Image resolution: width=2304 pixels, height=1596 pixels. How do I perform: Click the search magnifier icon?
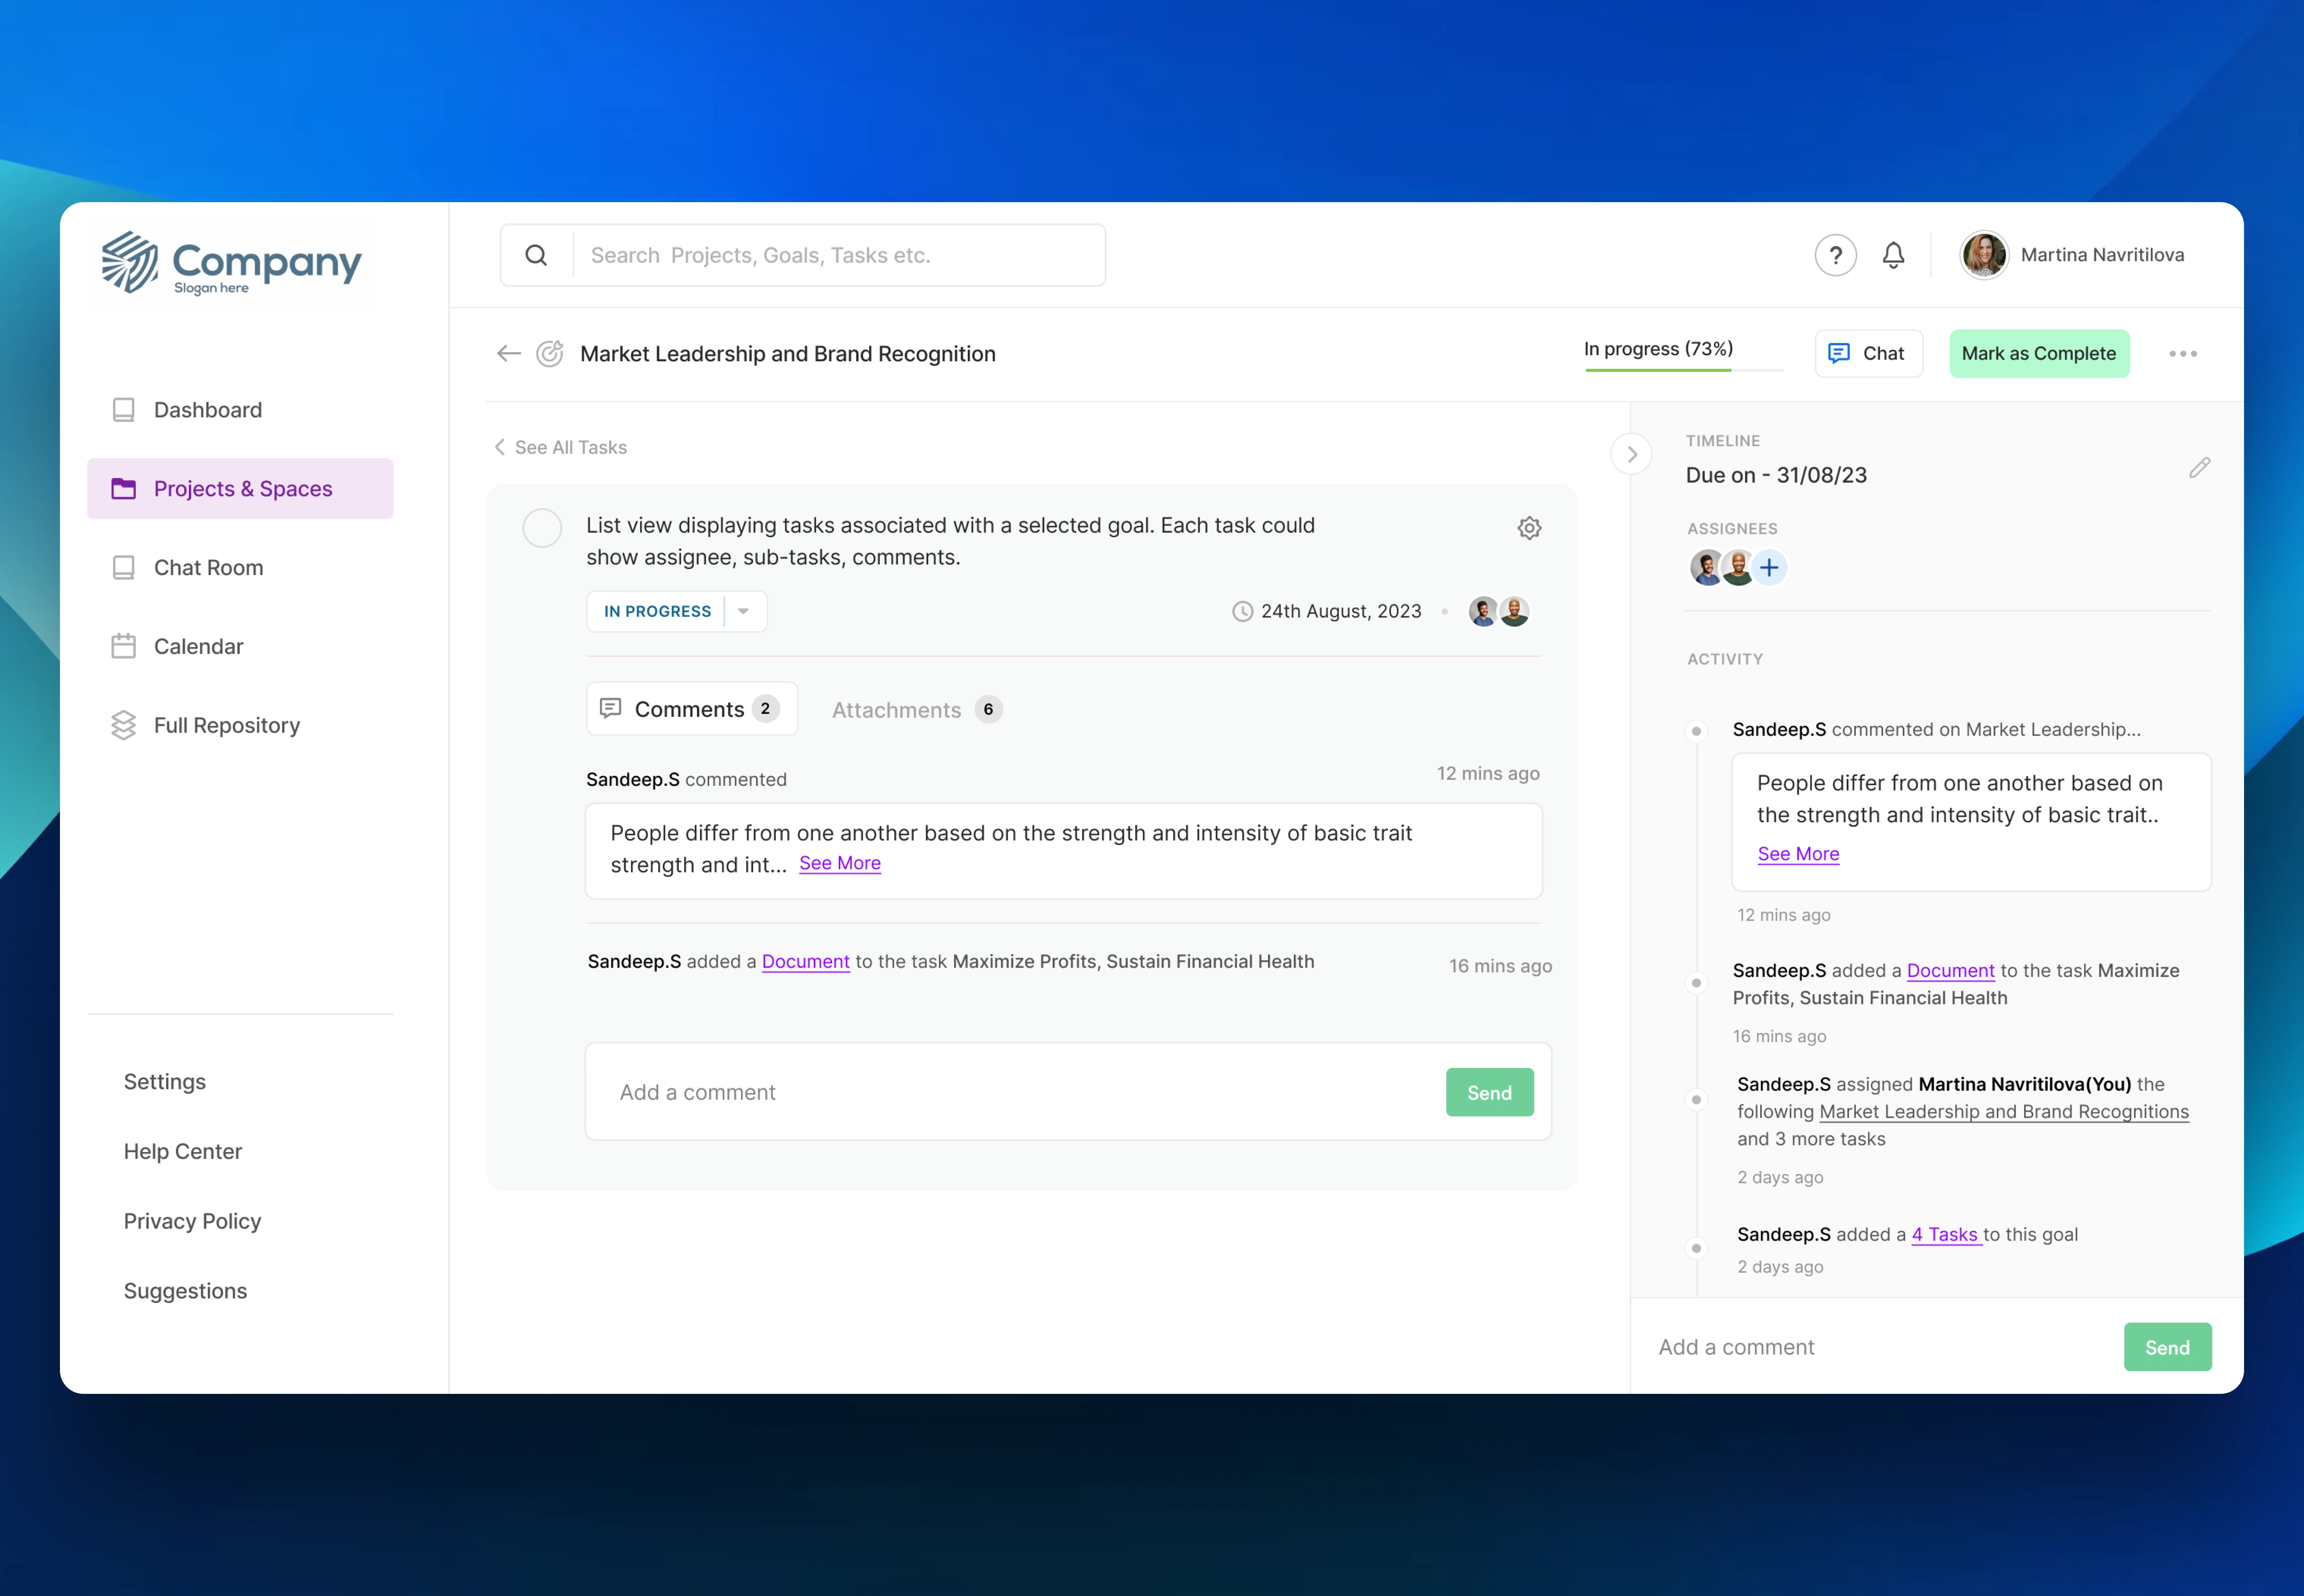click(x=536, y=255)
